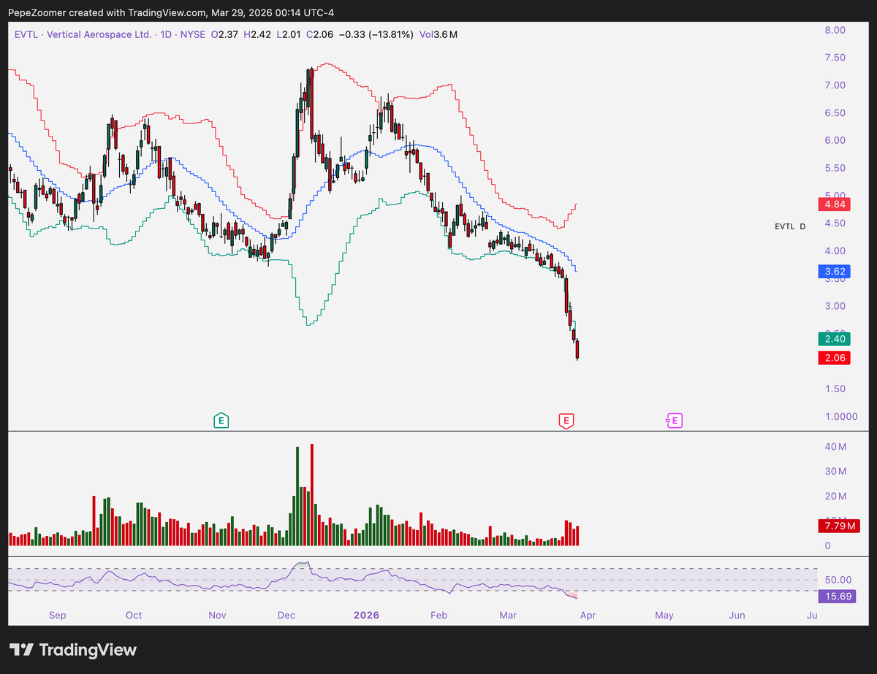877x674 pixels.
Task: Click the Mar label on time axis
Action: (507, 615)
